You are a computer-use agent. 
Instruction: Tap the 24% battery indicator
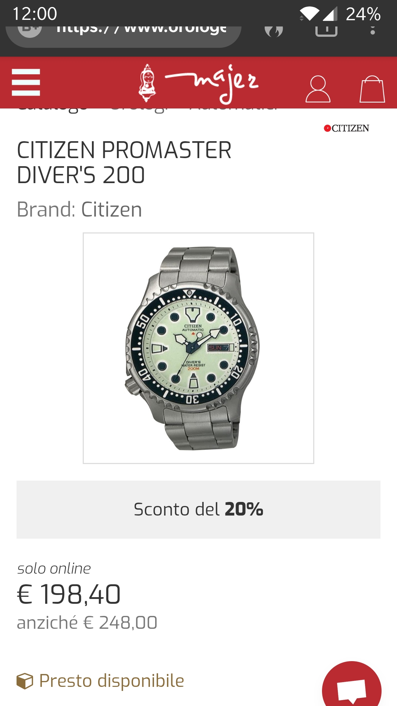point(363,14)
